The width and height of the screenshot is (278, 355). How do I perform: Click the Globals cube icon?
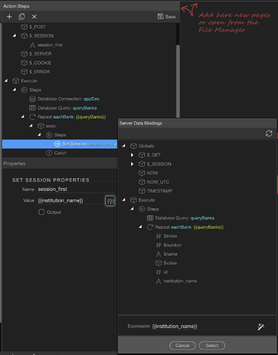tap(133, 146)
